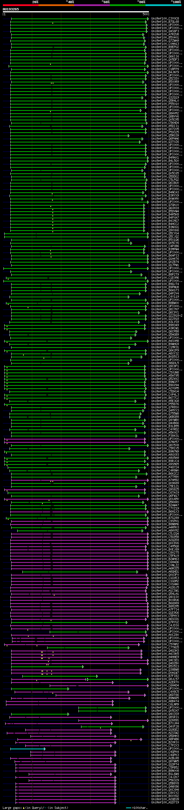Screen dimensions: 184x810
Task: Select the UniRef100_A8QHD1 label
Action: pyautogui.click(x=165, y=572)
